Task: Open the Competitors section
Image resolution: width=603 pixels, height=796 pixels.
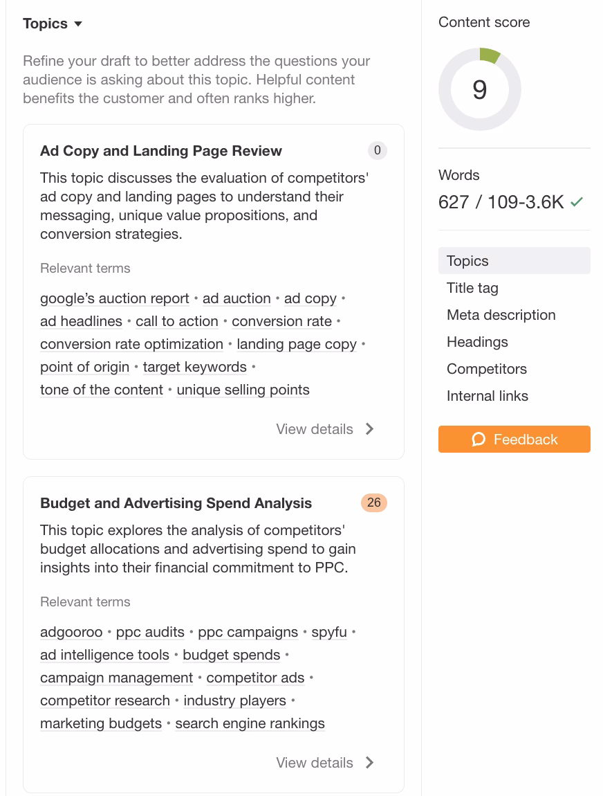Action: pos(487,369)
